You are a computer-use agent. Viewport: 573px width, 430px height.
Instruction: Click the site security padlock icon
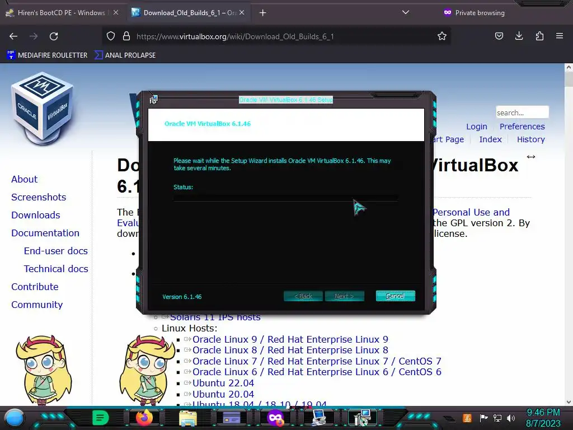(x=126, y=36)
